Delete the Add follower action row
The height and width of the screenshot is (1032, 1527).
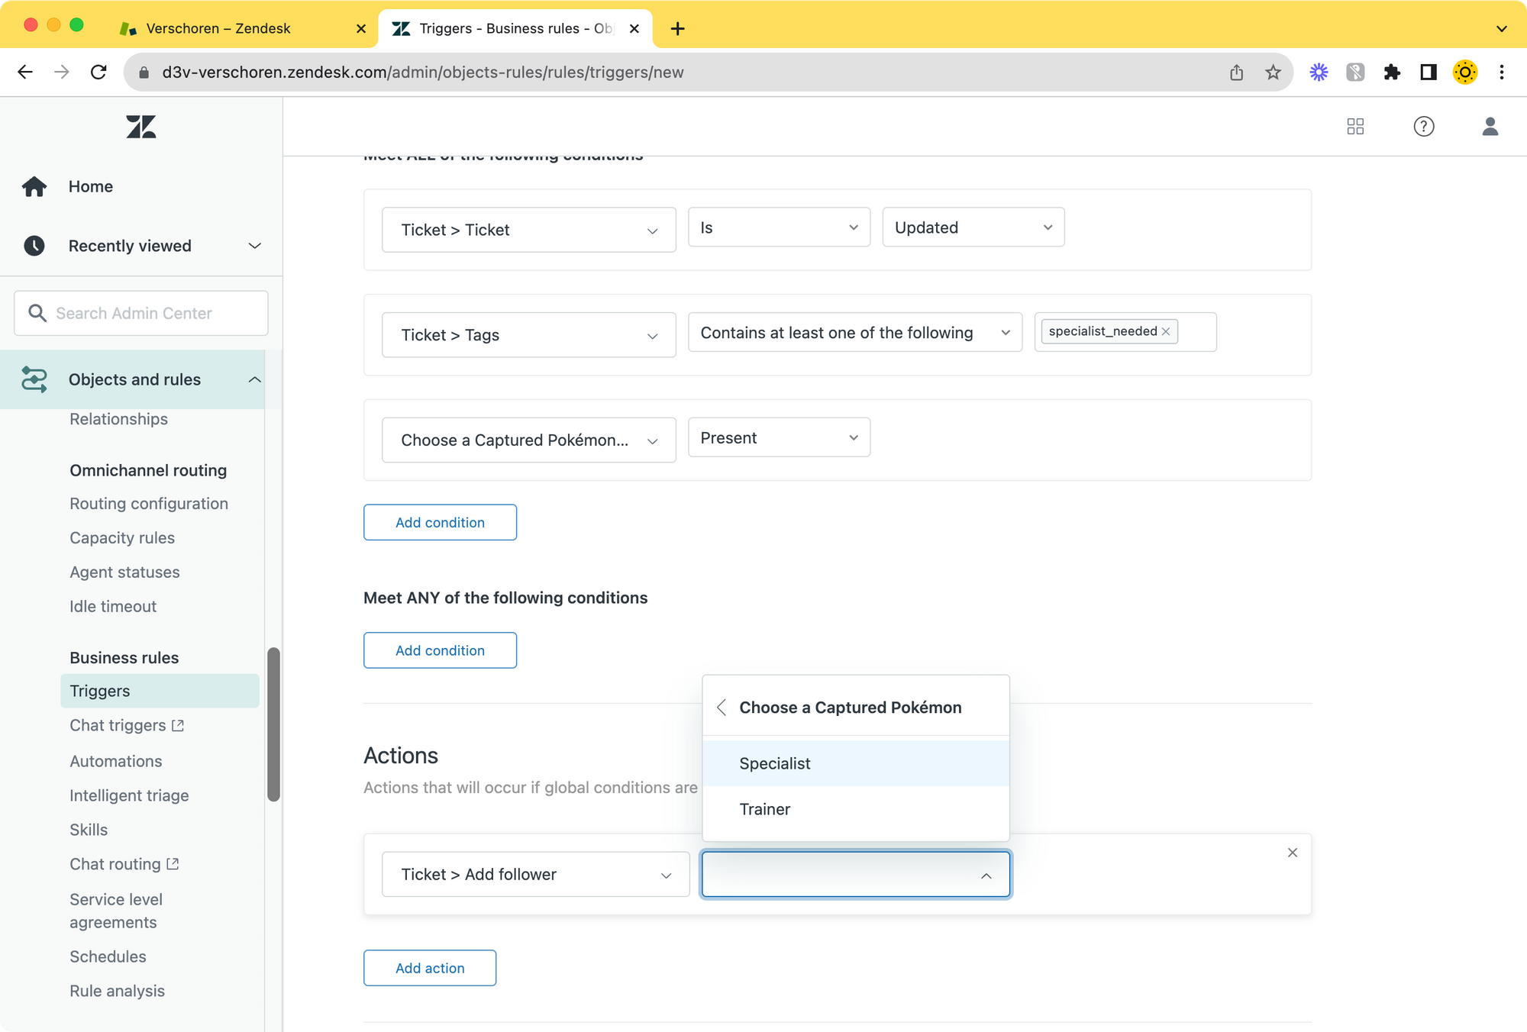click(1292, 853)
